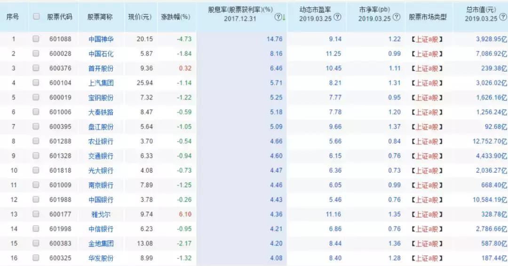
Task: Select price cell 13.08
Action: 144,243
